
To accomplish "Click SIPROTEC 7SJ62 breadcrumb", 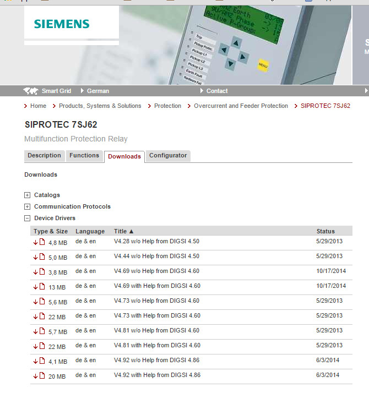I will click(325, 106).
